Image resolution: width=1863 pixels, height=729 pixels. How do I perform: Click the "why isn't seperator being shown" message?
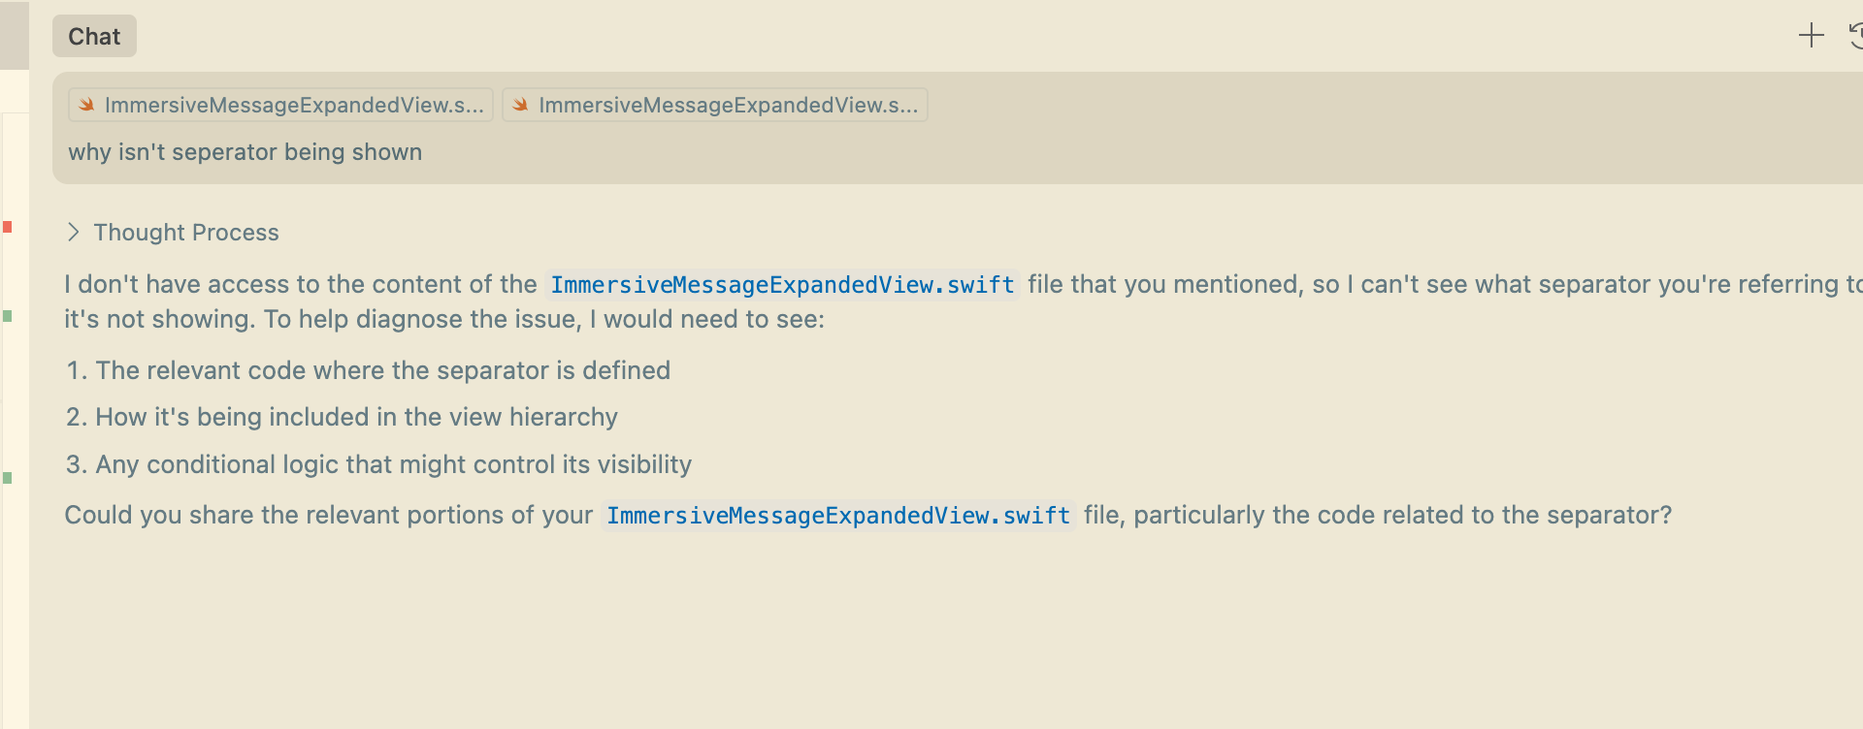coord(245,152)
